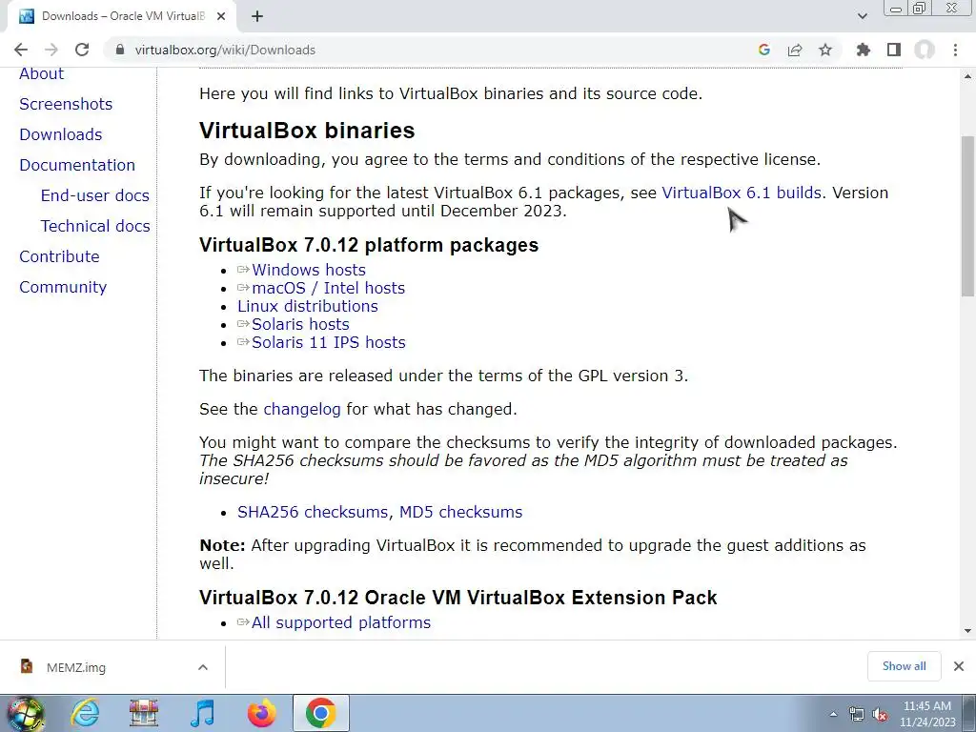Go back to the previous page
This screenshot has height=732, width=976.
point(21,50)
